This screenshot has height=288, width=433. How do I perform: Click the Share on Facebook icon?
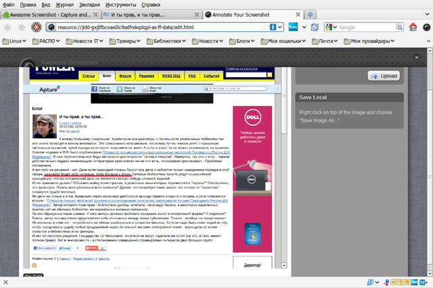[93, 89]
